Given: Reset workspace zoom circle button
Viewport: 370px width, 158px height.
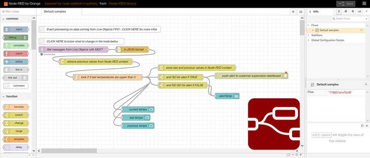Looking at the screenshot, I should tap(297, 155).
